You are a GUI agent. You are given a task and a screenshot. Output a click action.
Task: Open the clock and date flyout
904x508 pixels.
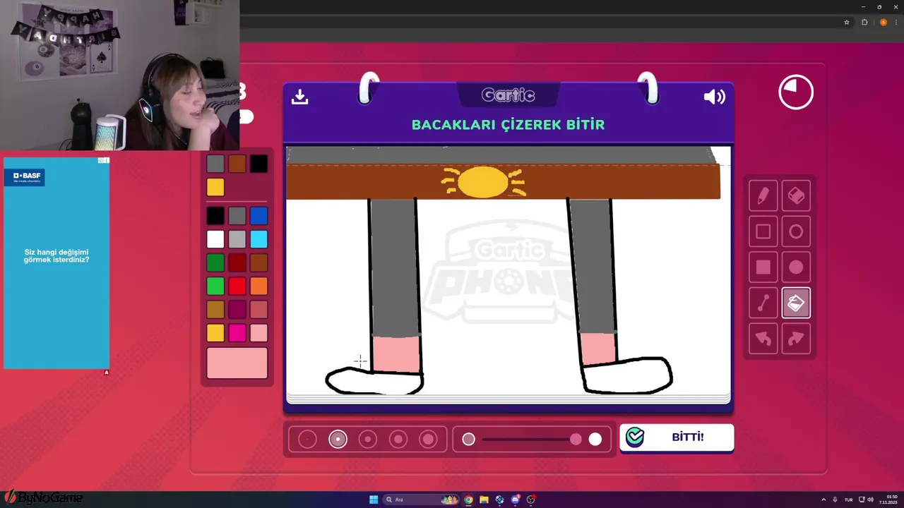tap(888, 500)
